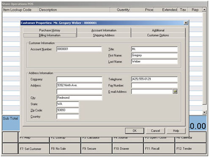Click the Item Lookup Code column header
Viewport: 209px width, 157px height.
20,10
